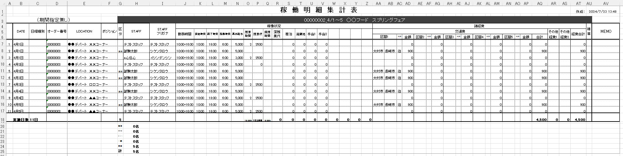The height and width of the screenshot is (156, 623).
Task: Select the その他経費2 header cell
Action: (565, 34)
